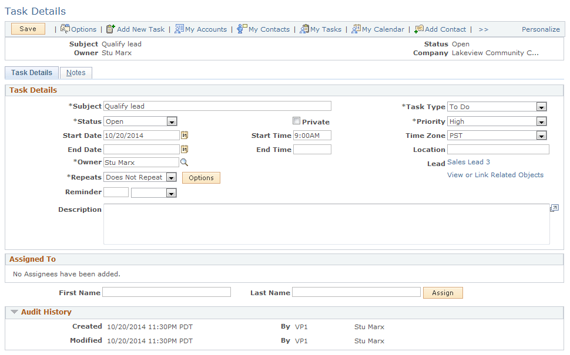Open the Task Type dropdown
Screen dimensions: 570x355
point(542,106)
